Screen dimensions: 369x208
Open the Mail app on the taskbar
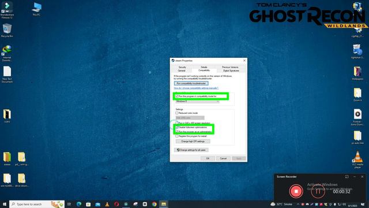coord(97,204)
